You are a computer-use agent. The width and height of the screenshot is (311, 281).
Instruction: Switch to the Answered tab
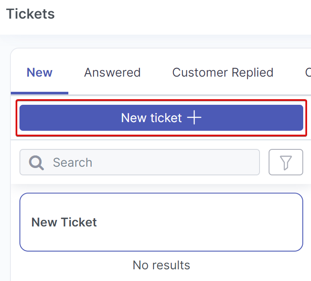(112, 72)
